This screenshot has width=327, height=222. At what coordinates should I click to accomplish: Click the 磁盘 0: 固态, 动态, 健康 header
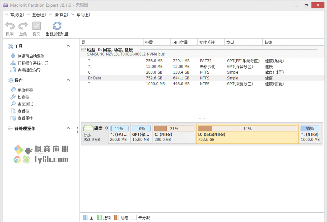(x=110, y=50)
